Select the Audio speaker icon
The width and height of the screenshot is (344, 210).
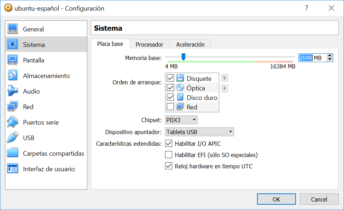pos(13,91)
